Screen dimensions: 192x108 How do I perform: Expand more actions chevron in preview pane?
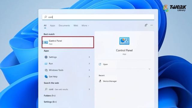click(149, 69)
